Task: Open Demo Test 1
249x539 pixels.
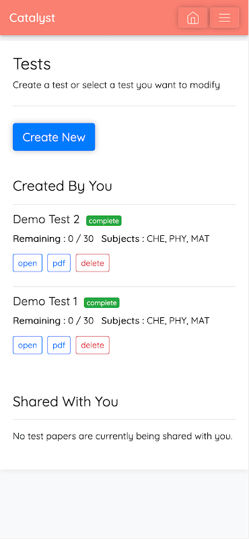Action: tap(28, 345)
